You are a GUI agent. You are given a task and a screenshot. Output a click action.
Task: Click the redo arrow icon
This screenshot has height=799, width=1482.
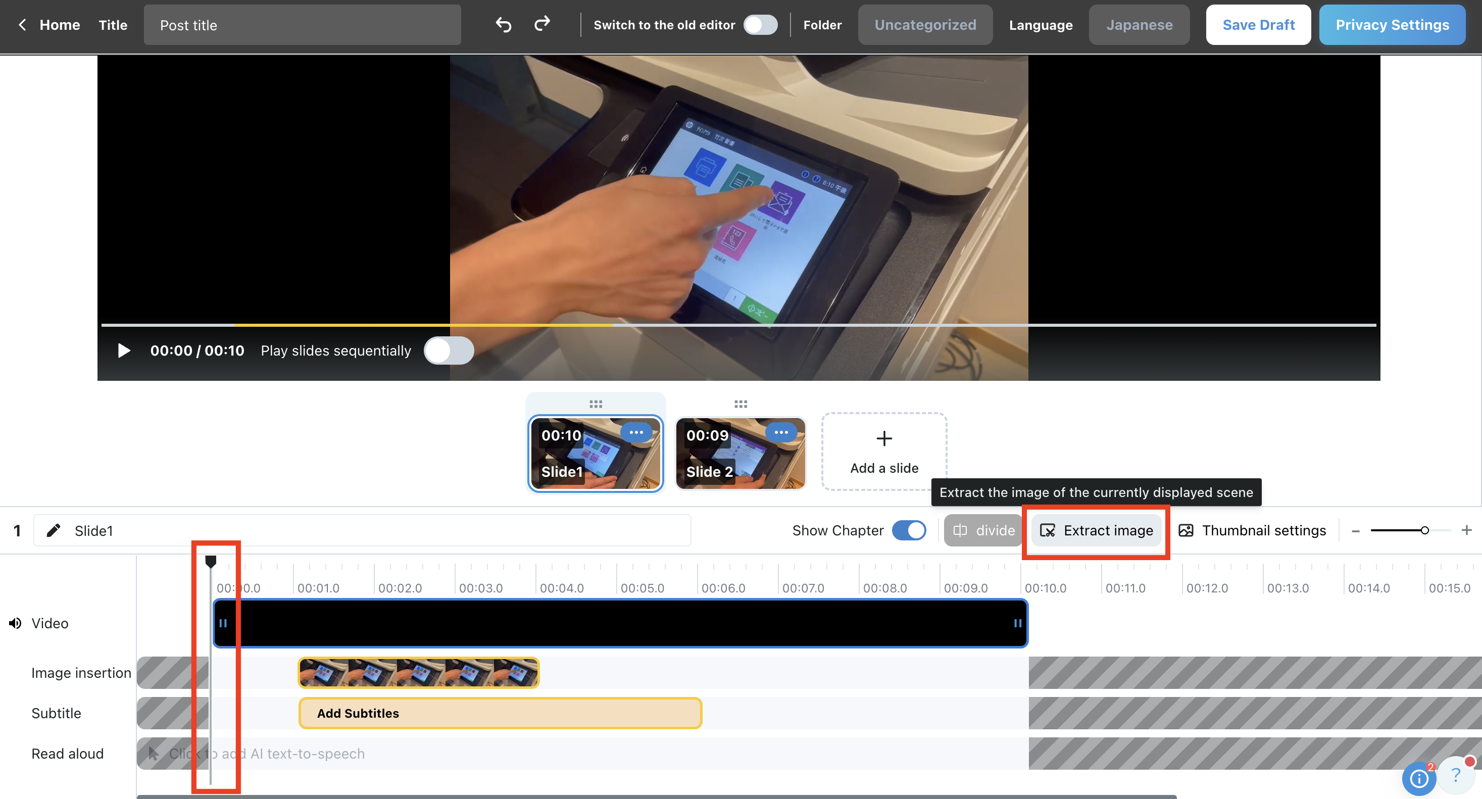[x=542, y=24]
